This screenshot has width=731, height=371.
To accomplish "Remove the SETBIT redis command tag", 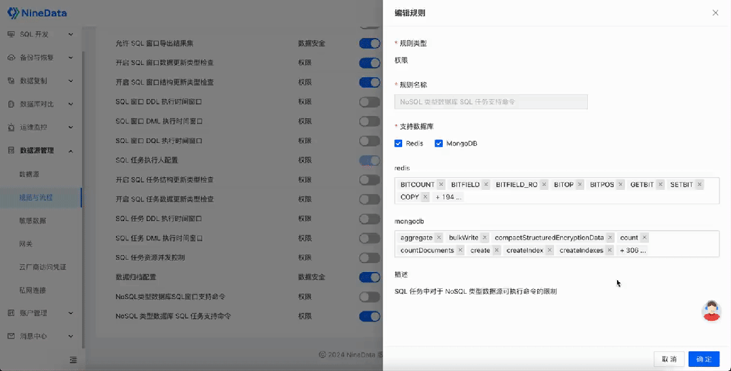I will click(699, 184).
